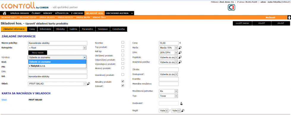Image resolution: width=291 pixels, height=115 pixels.
Task: Open the Súvisiace tab
Action: (x=103, y=29)
